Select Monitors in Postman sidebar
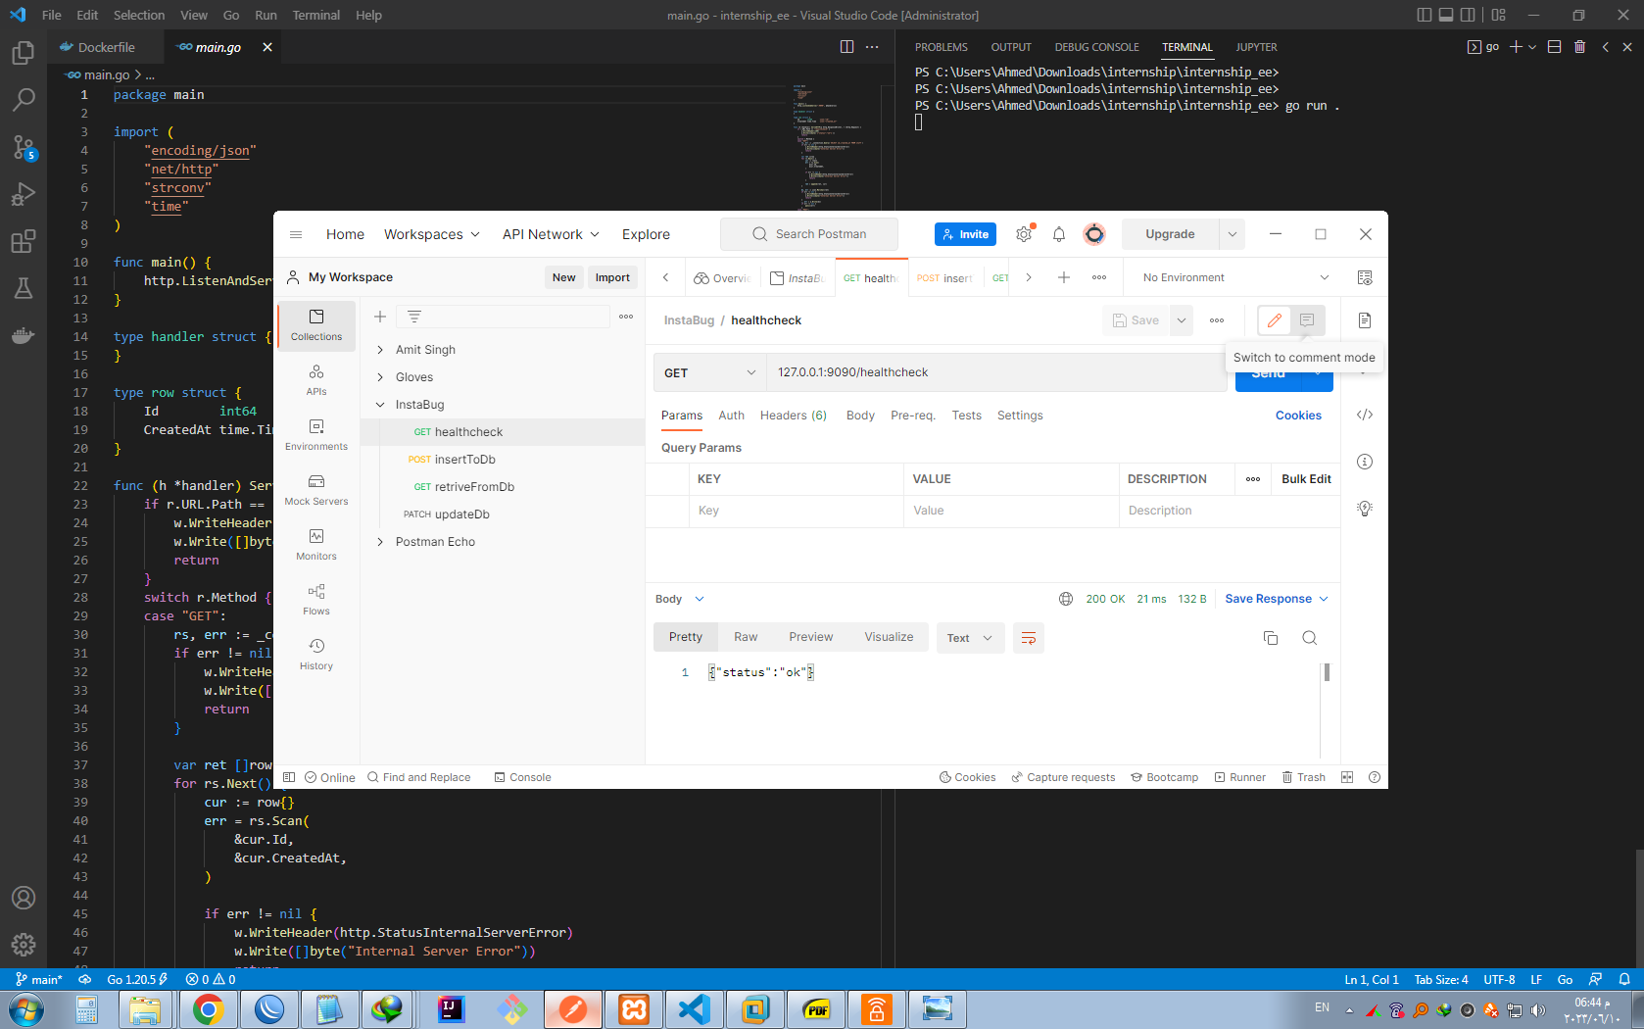Image resolution: width=1644 pixels, height=1029 pixels. [316, 545]
